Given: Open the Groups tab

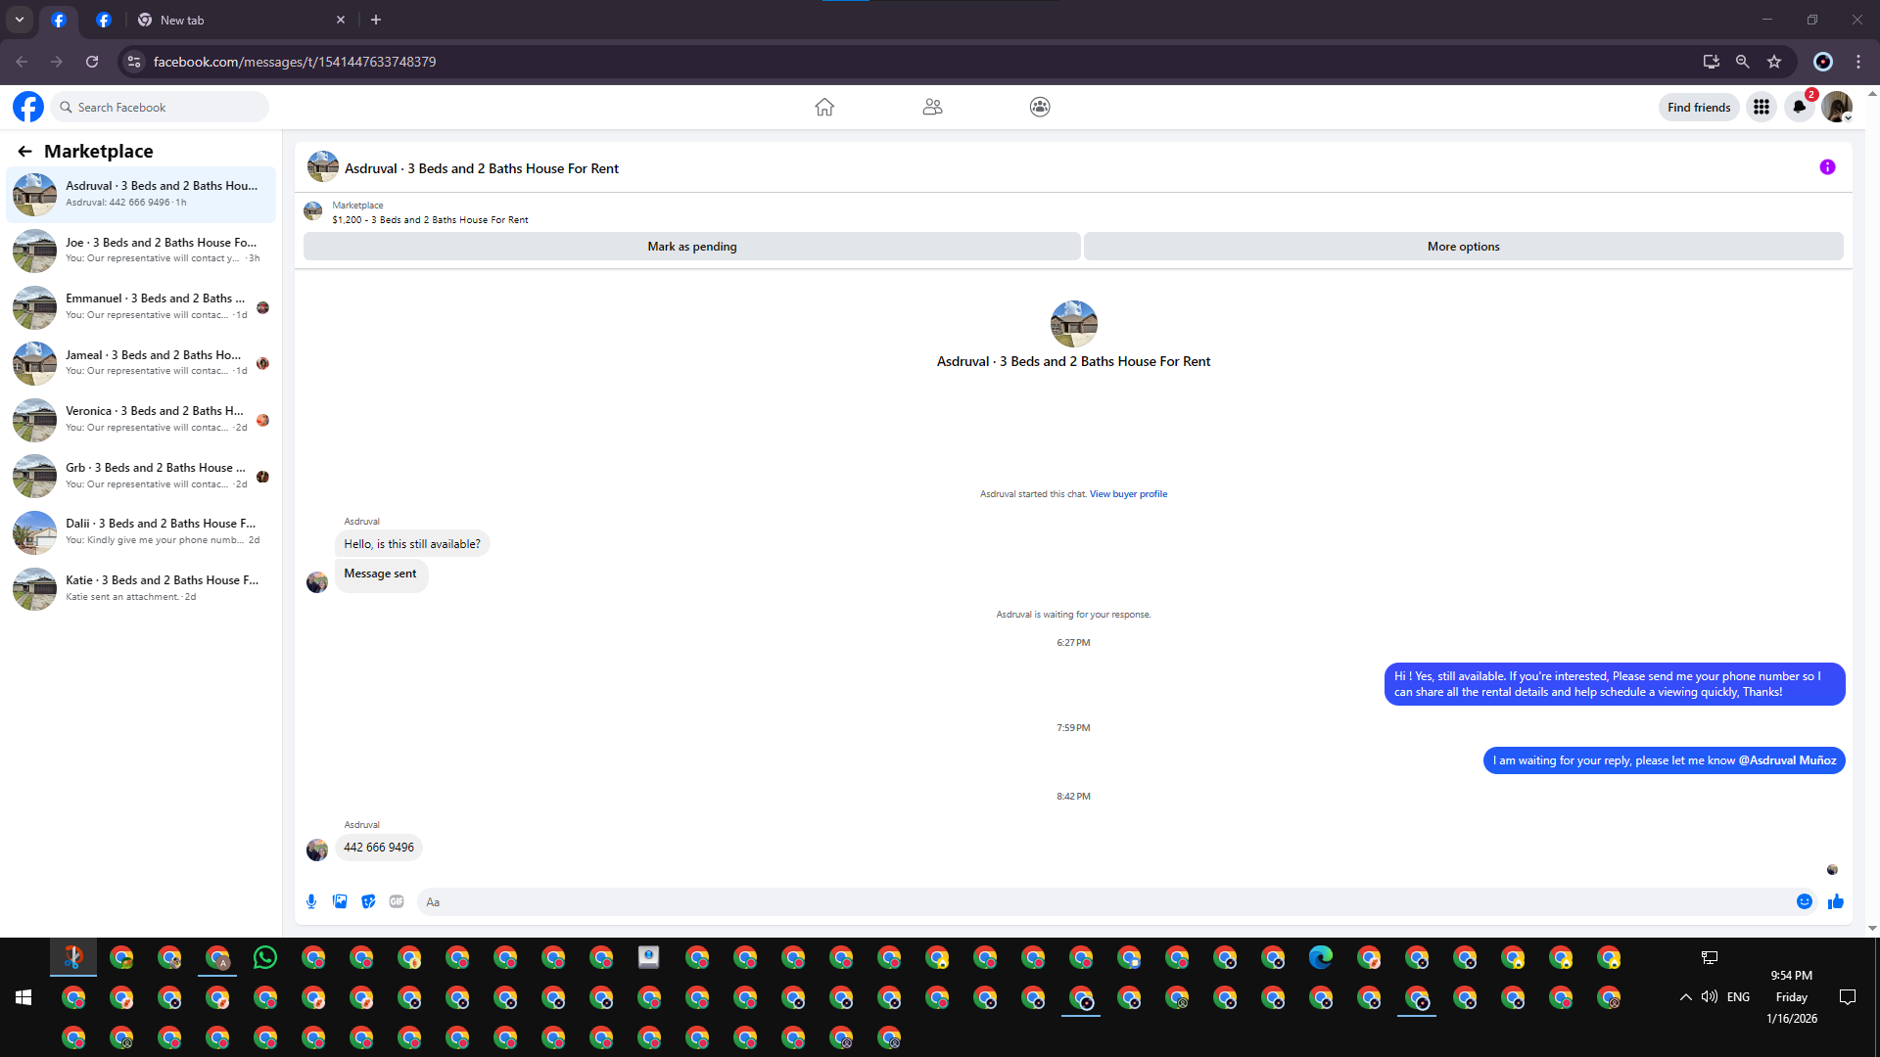Looking at the screenshot, I should tap(1040, 107).
